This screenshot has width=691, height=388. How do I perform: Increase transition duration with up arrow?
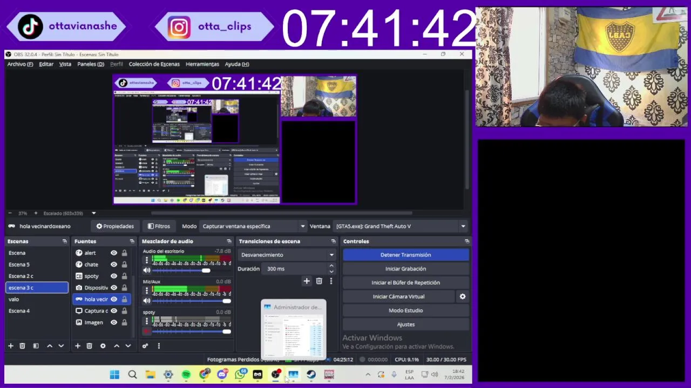(x=331, y=266)
